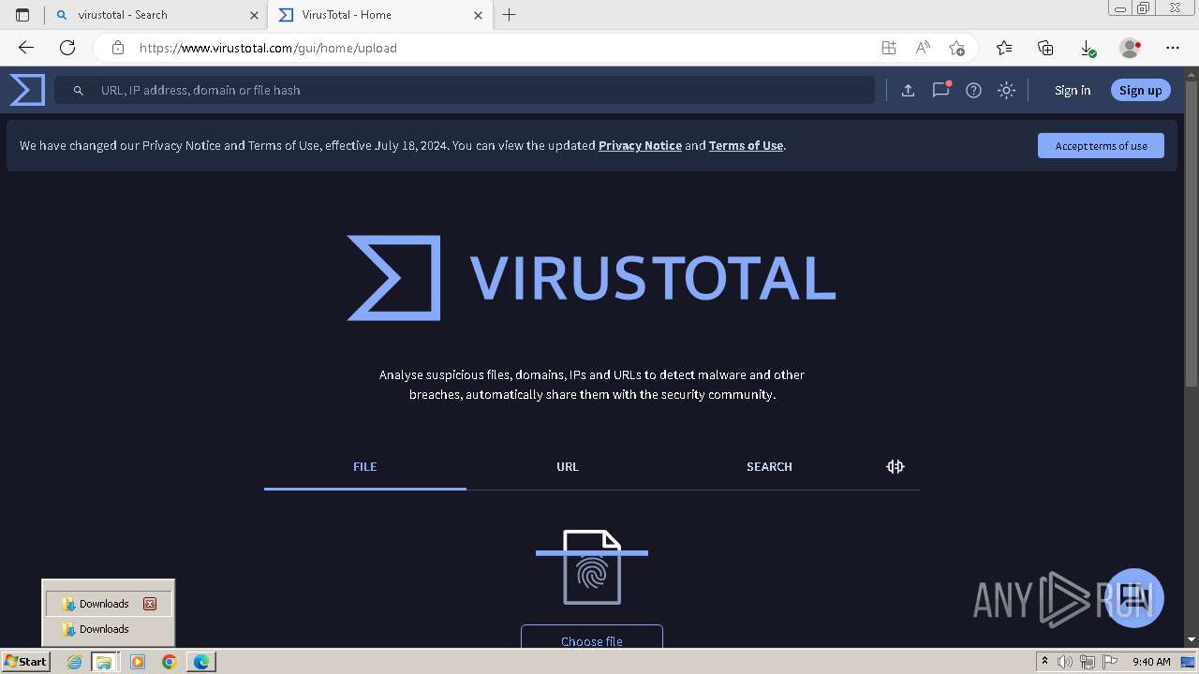The width and height of the screenshot is (1199, 674).
Task: Click the large VIRUSTOTAL logo
Action: [591, 278]
